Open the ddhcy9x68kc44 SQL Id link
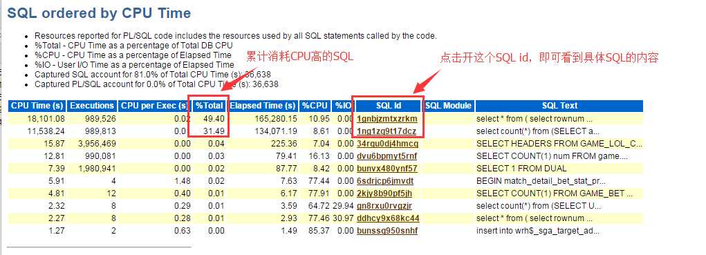Viewport: 706px width, 255px height. coord(388,218)
